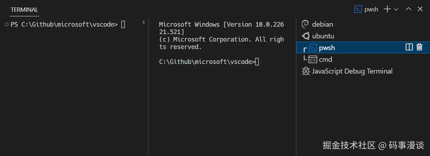Kill the pwsh terminal with trash icon
The image size is (430, 156).
[419, 47]
